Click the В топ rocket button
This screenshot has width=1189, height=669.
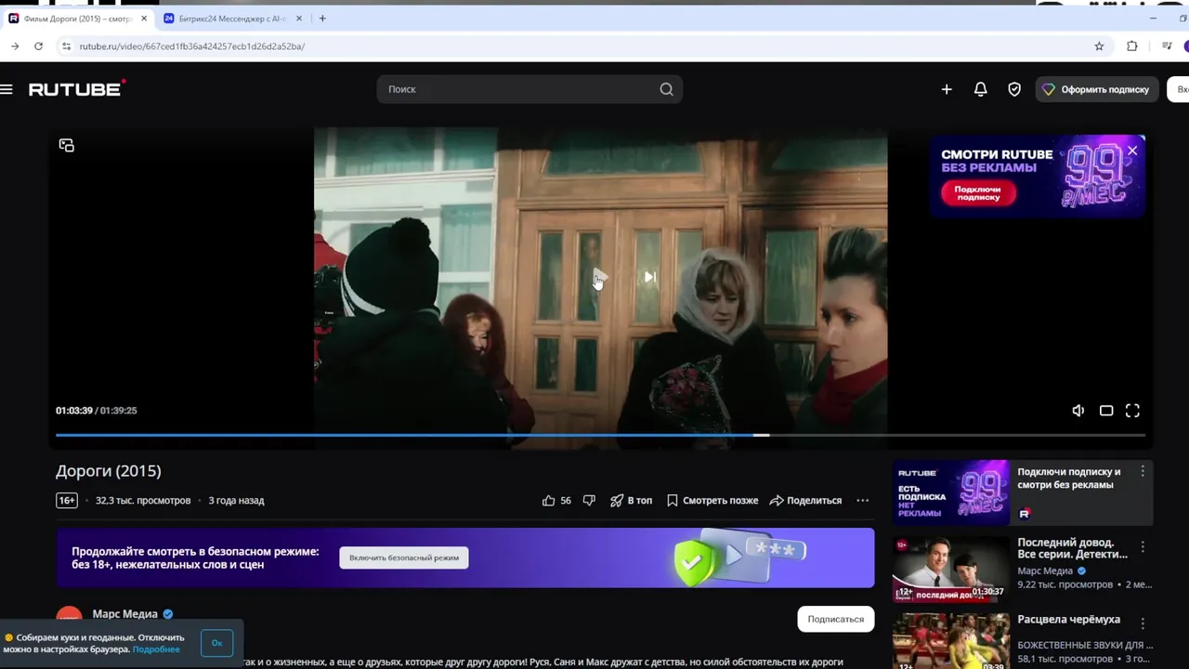tap(632, 501)
